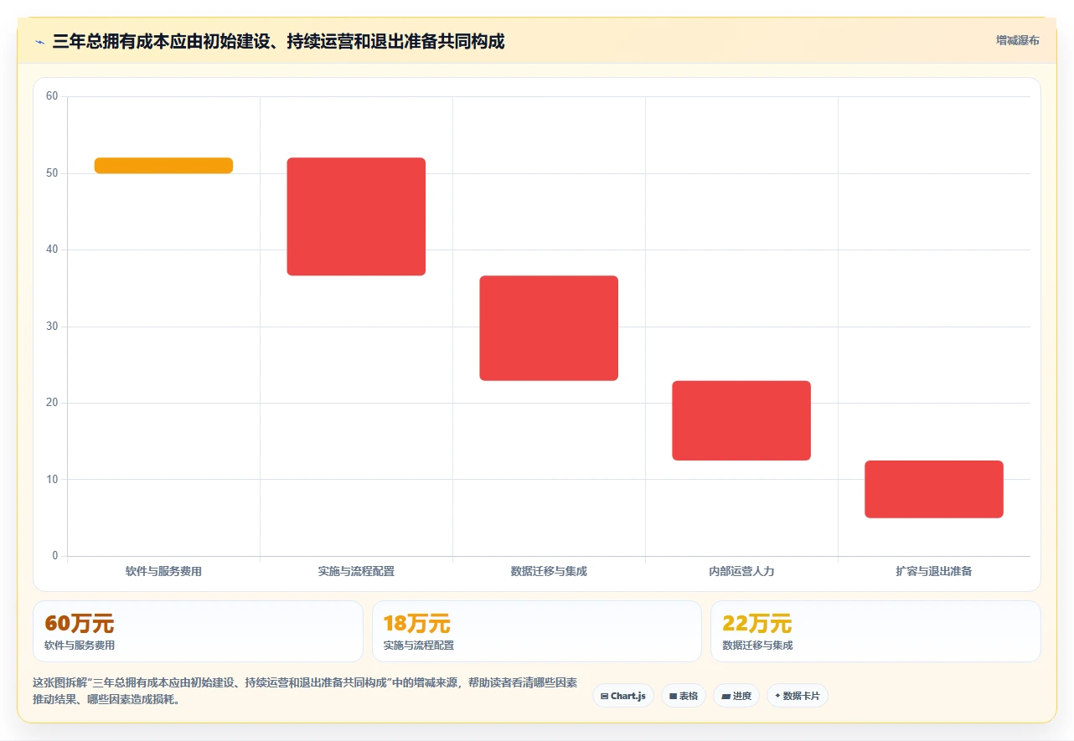Click the y-axis value 30
This screenshot has width=1074, height=741.
(52, 327)
